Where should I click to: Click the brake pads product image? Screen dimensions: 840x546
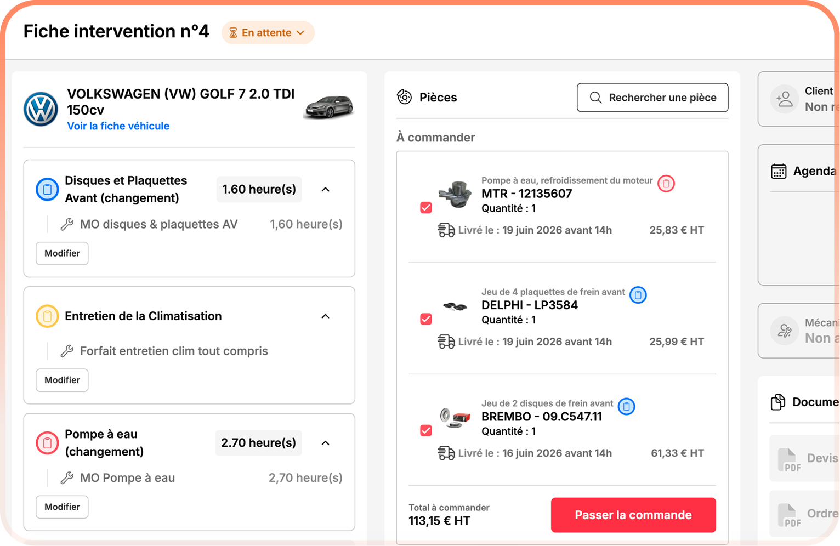[455, 306]
